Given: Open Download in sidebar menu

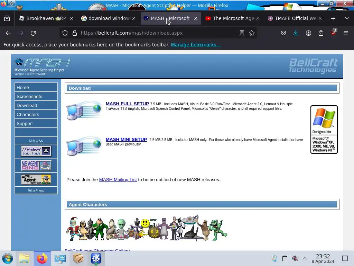Looking at the screenshot, I should pyautogui.click(x=36, y=105).
